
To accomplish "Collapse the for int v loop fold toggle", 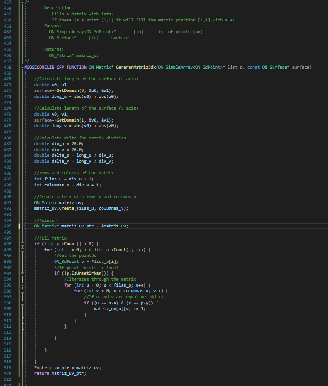I will click(x=23, y=291).
